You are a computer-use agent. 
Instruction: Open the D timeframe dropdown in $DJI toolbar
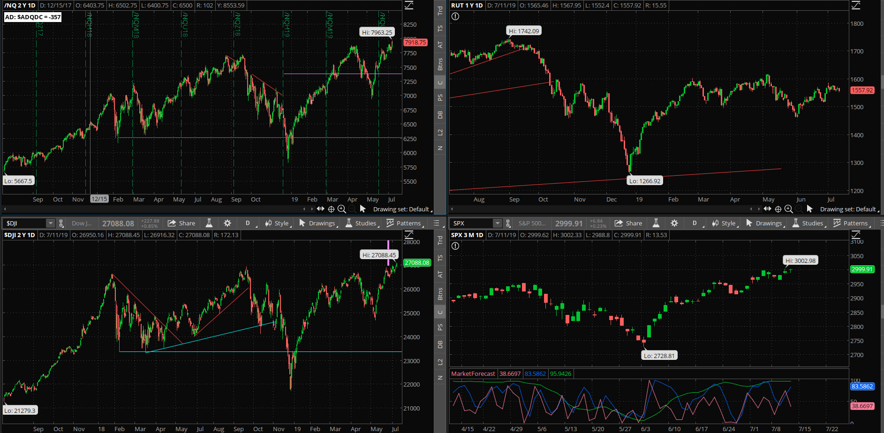(249, 223)
